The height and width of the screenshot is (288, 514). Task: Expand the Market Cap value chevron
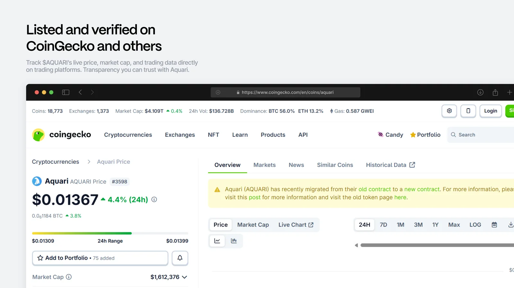[x=184, y=277]
